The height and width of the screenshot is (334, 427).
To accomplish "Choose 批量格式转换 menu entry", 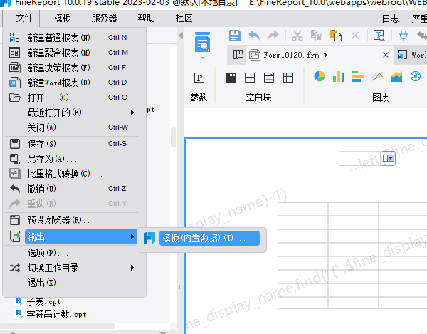I will pos(73,174).
